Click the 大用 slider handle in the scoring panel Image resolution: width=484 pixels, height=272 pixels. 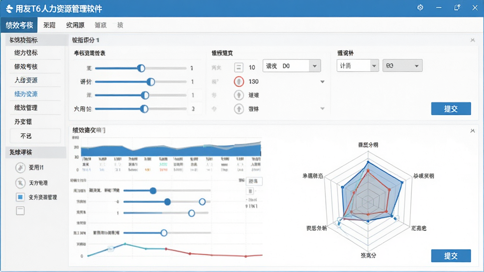(144, 109)
